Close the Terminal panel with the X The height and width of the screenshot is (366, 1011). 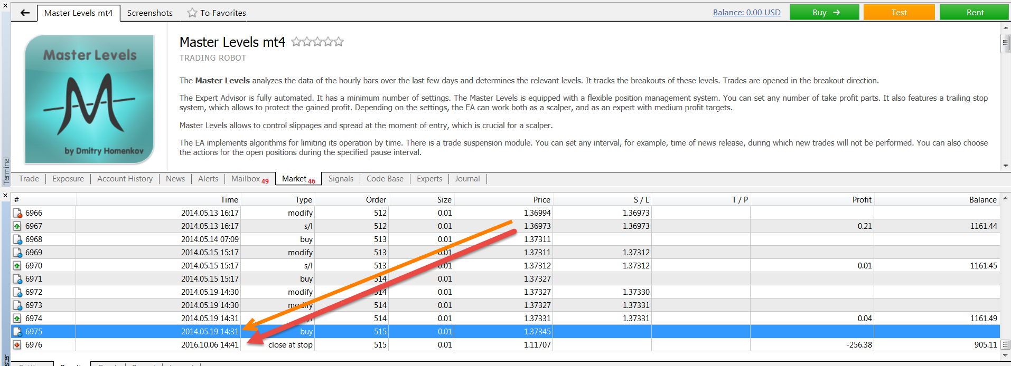point(5,5)
